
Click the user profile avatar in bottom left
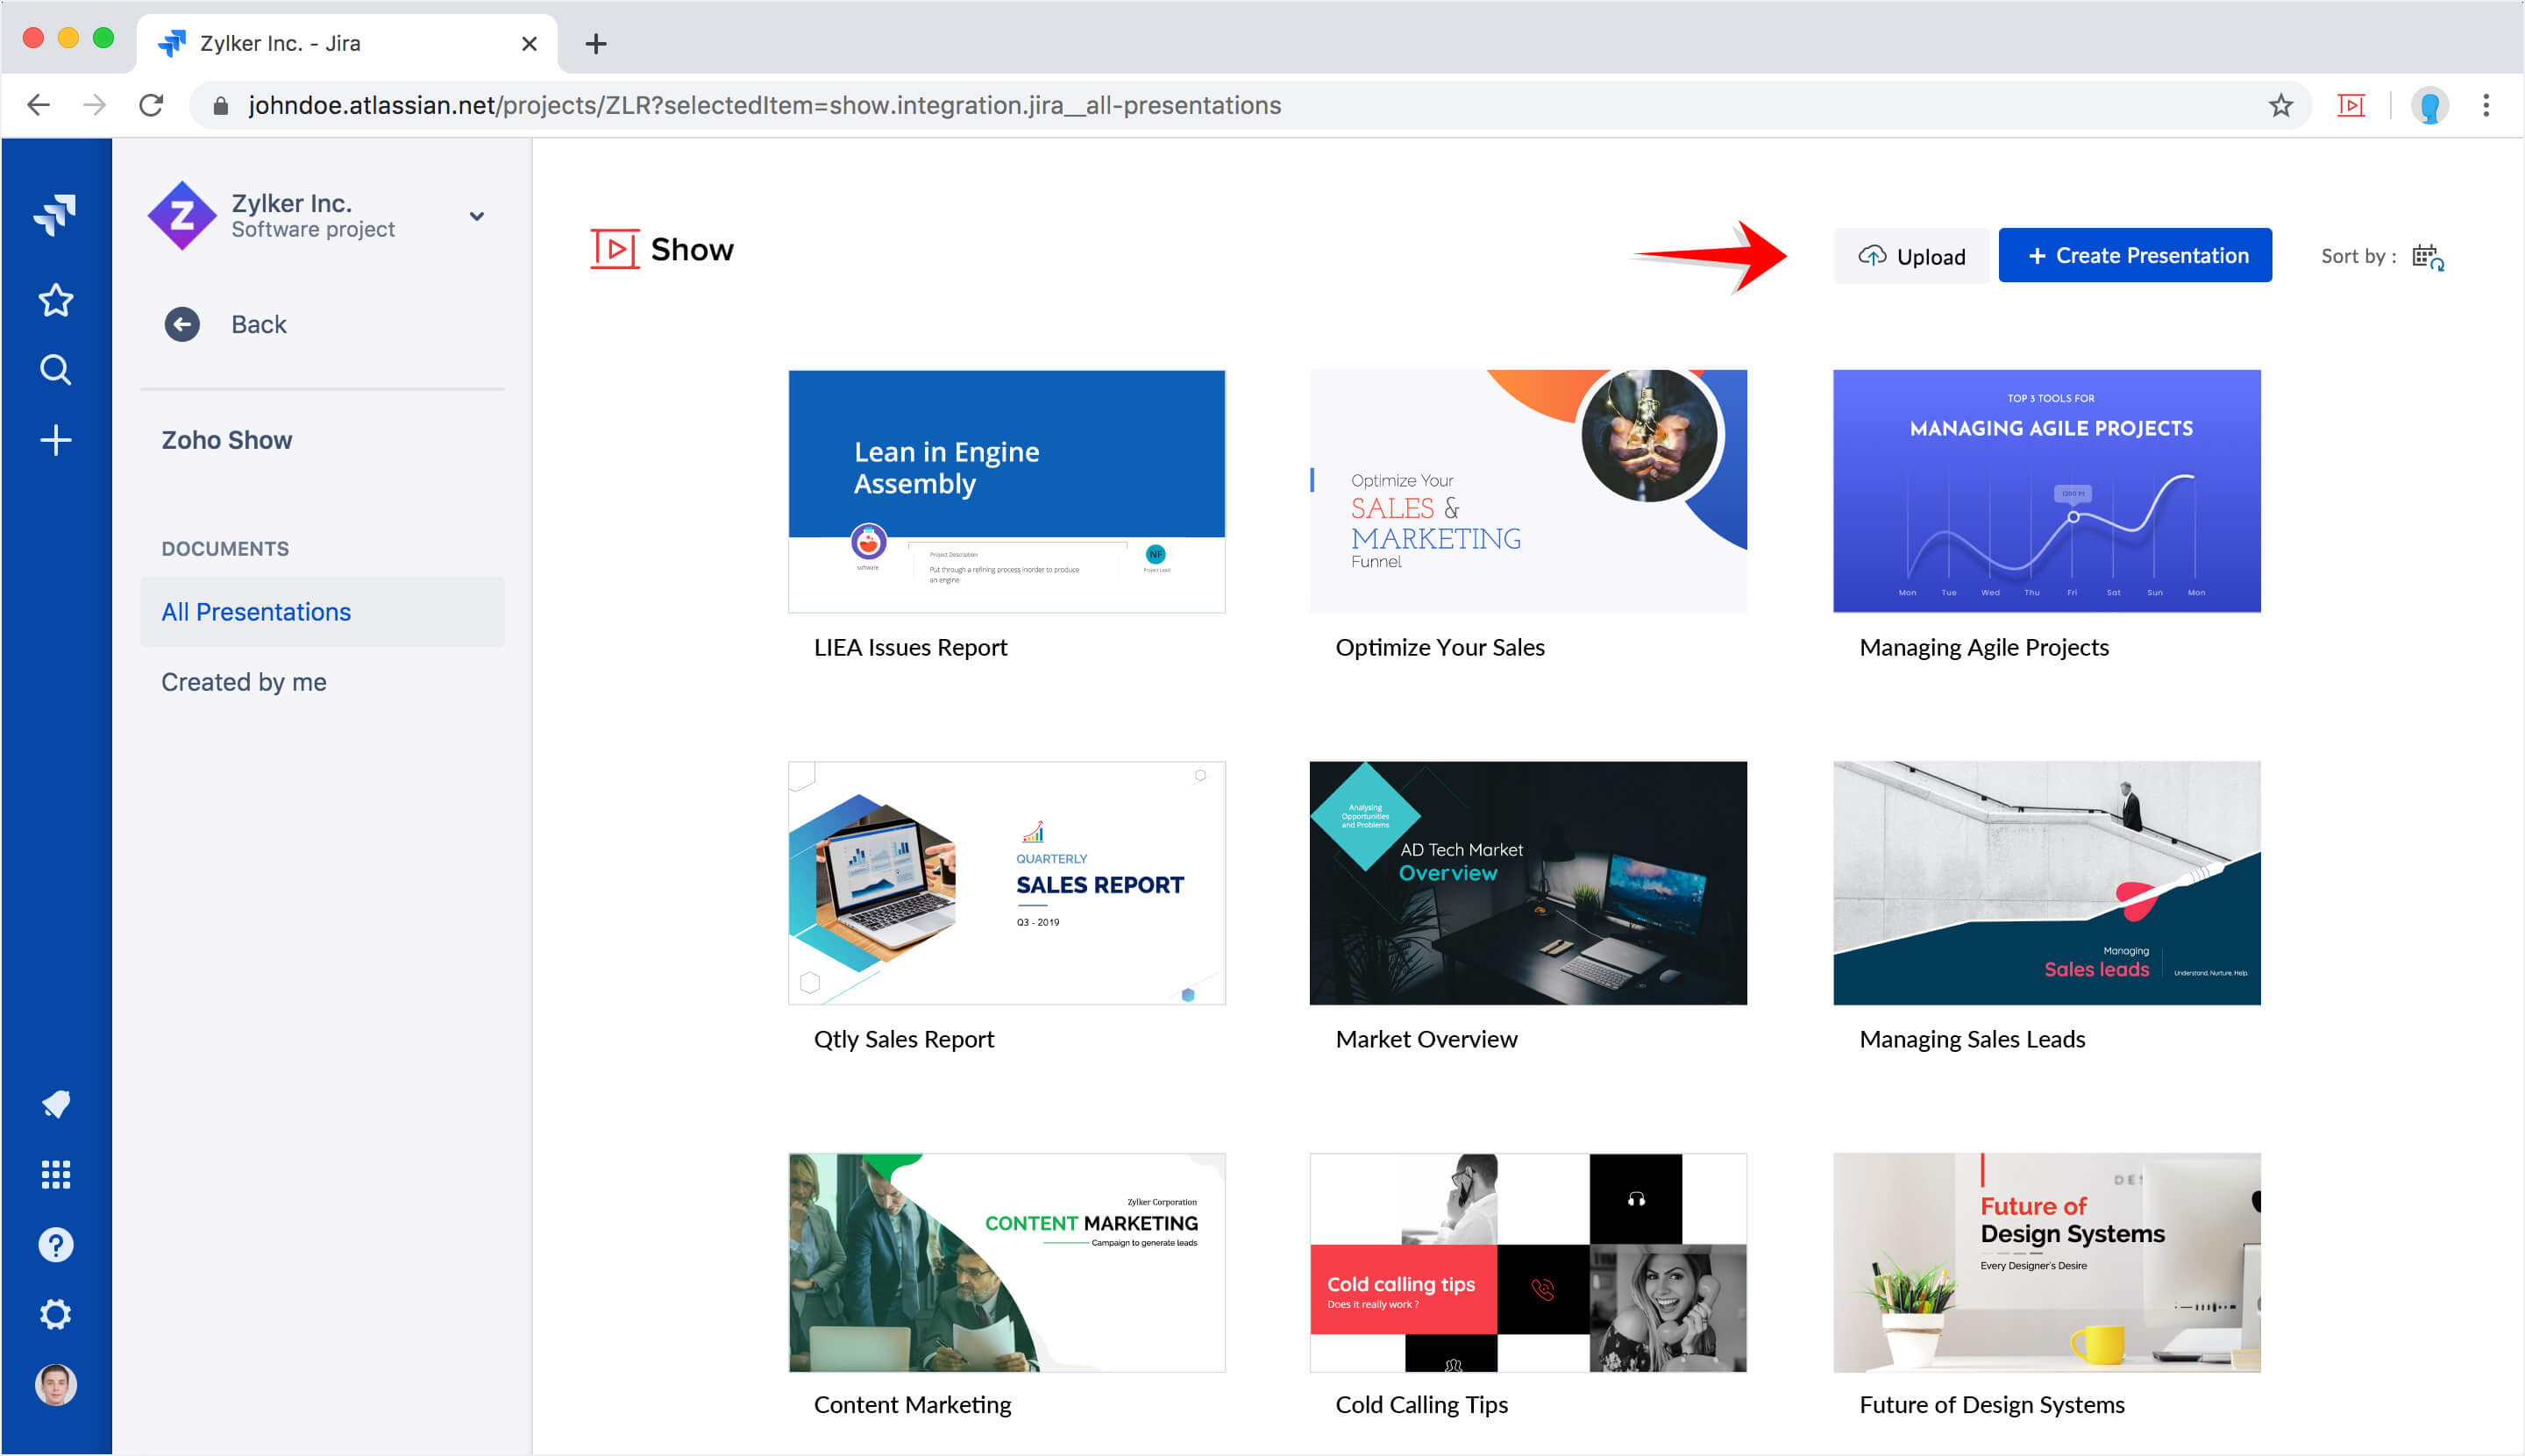(55, 1383)
